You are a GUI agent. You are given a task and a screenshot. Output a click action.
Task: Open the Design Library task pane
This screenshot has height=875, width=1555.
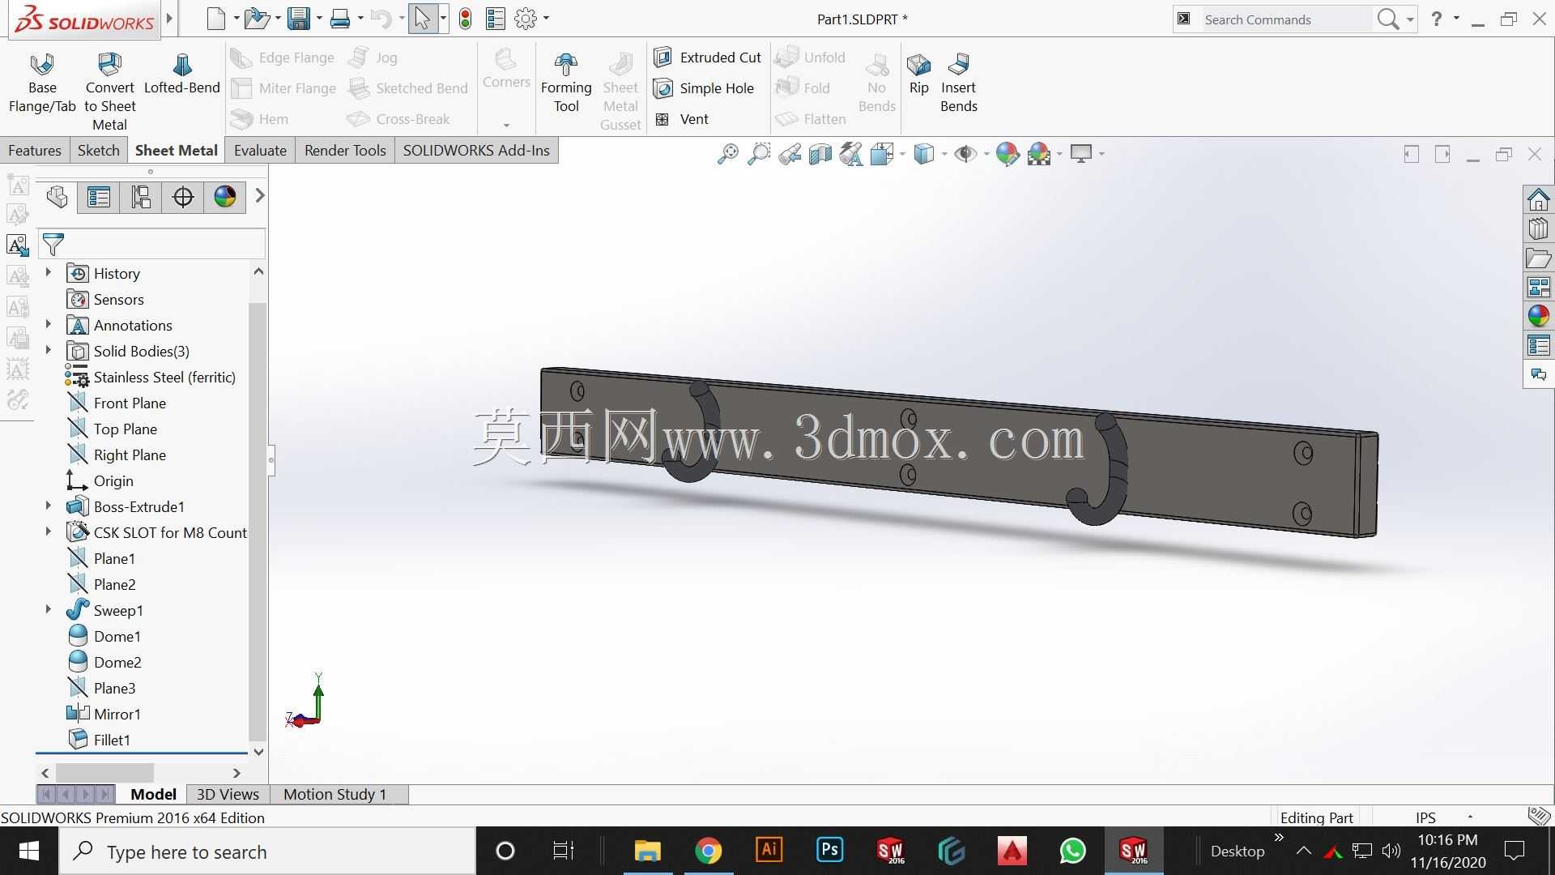[x=1539, y=228]
